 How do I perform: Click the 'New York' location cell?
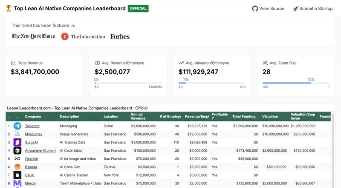point(111,175)
